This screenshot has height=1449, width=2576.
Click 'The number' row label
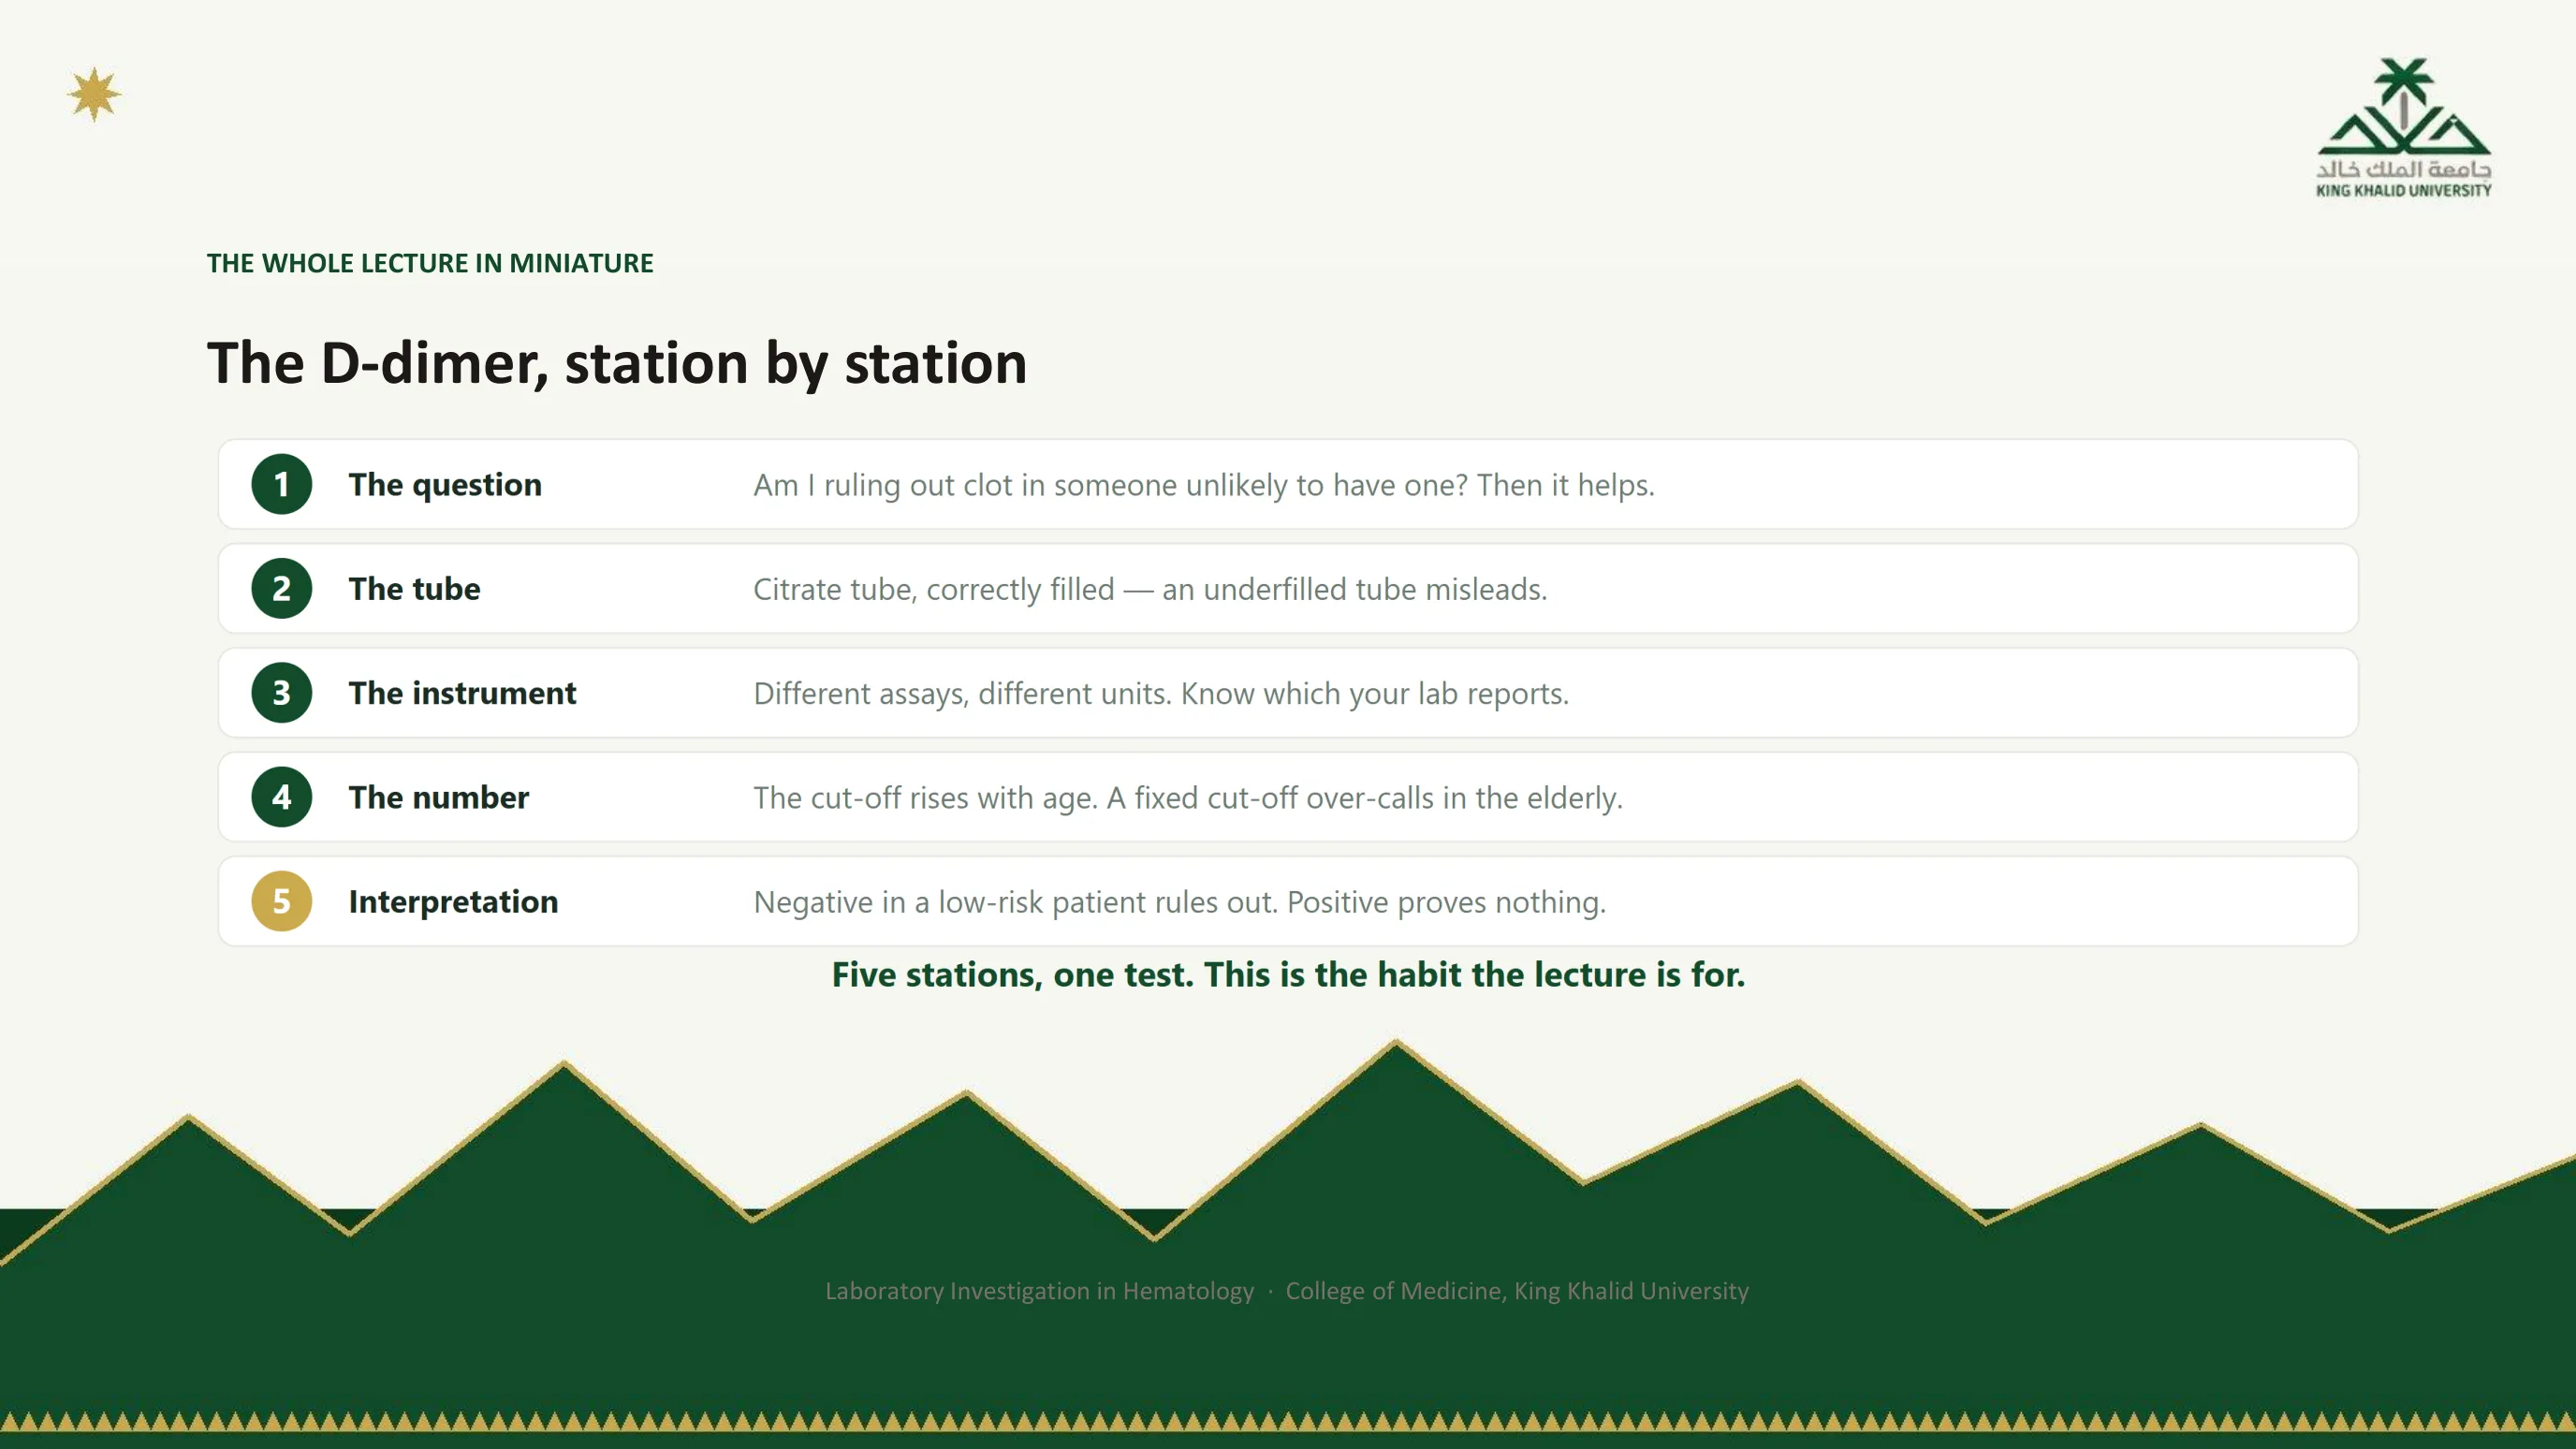click(438, 797)
